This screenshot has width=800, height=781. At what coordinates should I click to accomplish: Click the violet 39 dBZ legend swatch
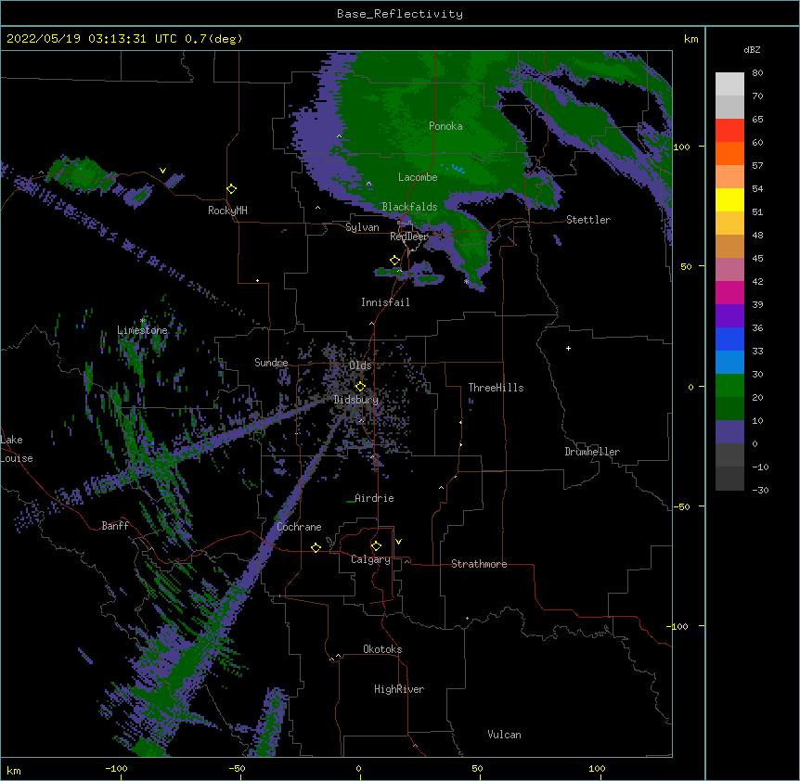(x=729, y=316)
